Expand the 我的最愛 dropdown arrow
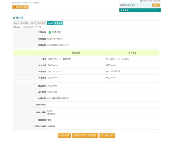The height and width of the screenshot is (141, 174). point(159,10)
